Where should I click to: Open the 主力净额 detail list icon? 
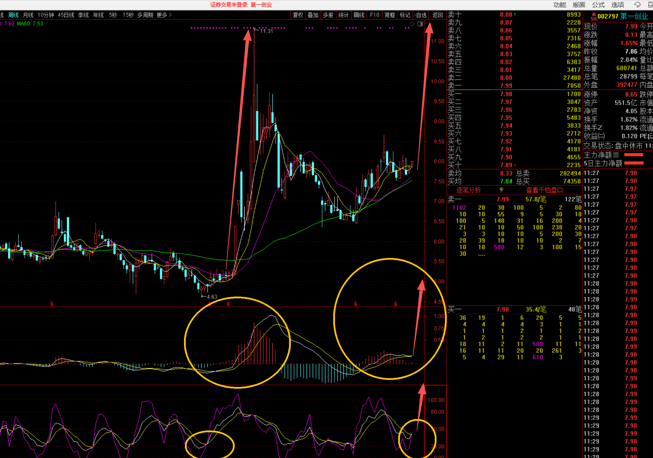coord(616,155)
